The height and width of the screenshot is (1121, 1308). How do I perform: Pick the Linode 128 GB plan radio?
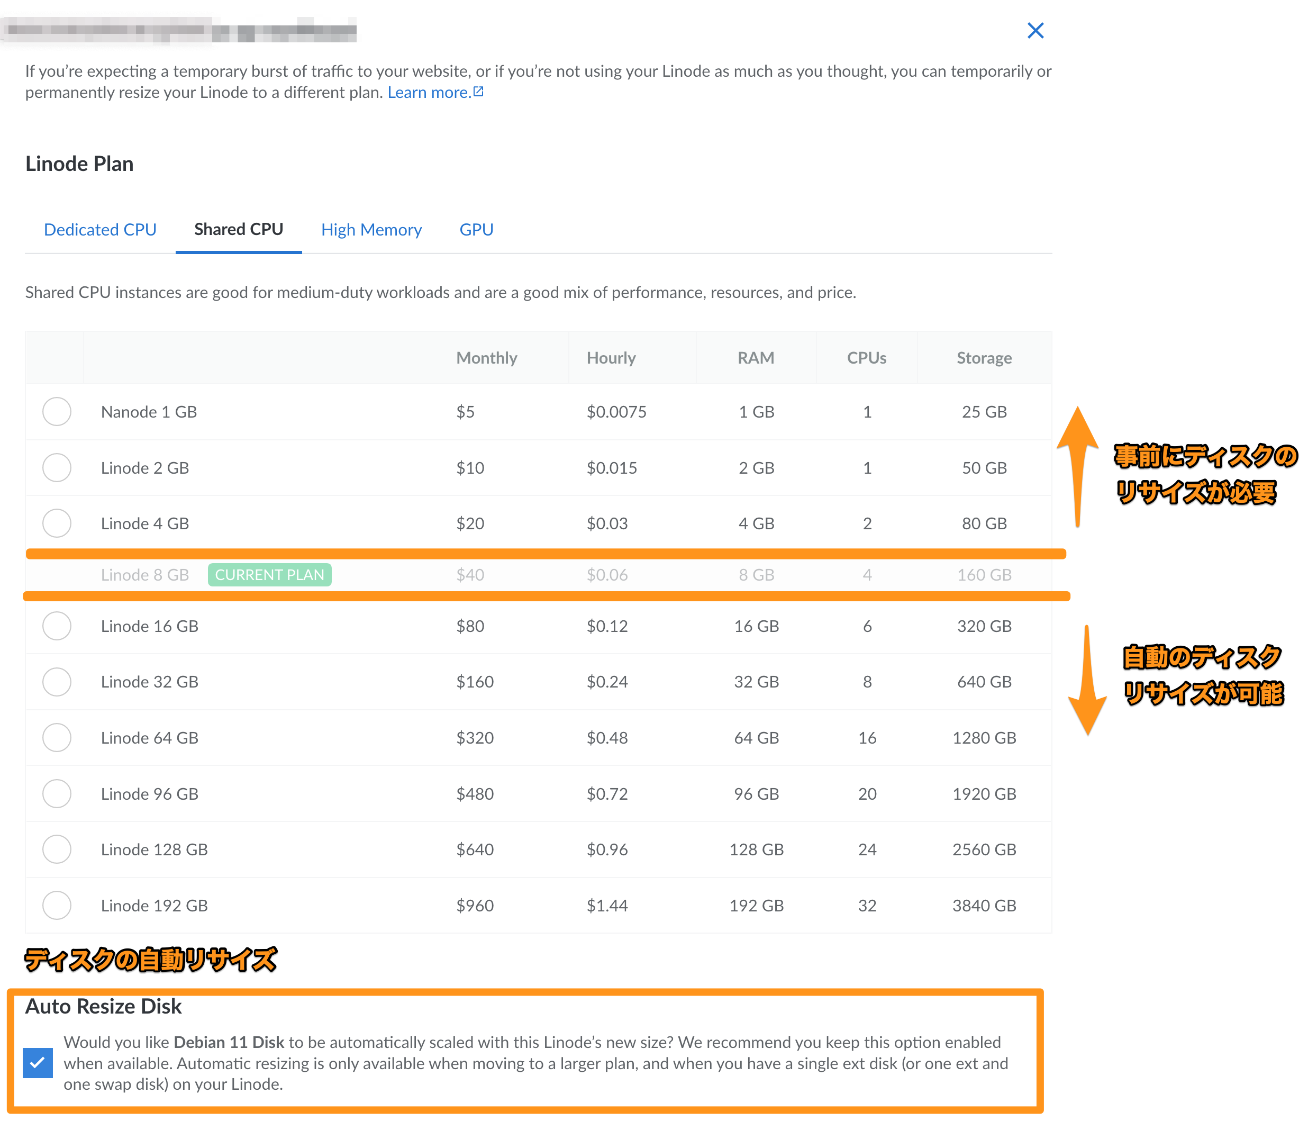[x=57, y=849]
